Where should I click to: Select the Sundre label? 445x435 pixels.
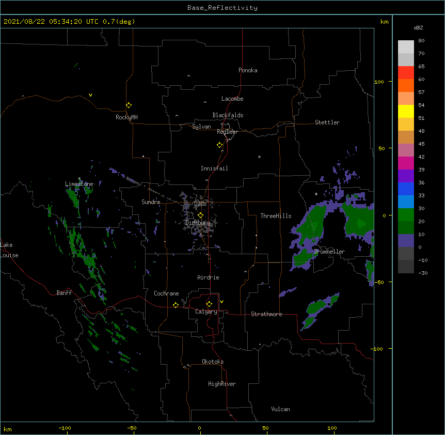[151, 202]
